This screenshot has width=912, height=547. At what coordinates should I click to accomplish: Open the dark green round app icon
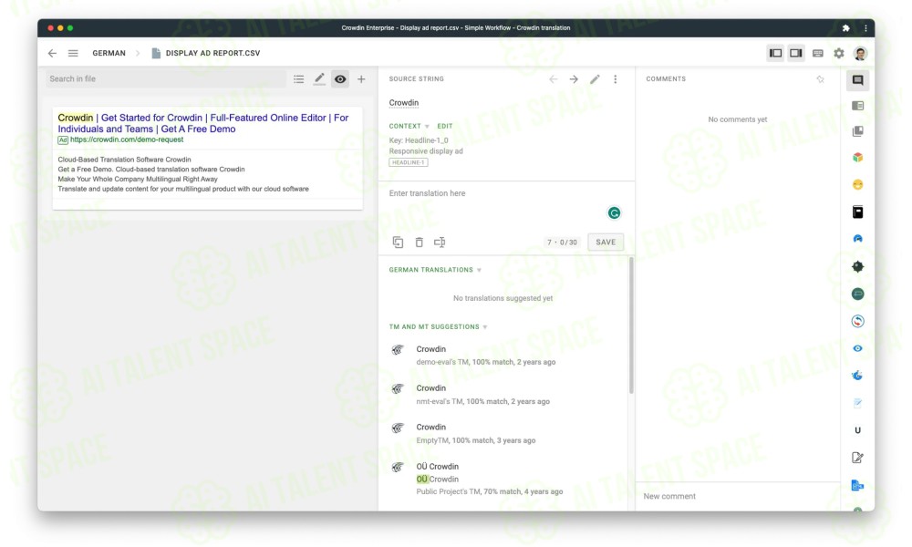click(x=858, y=294)
